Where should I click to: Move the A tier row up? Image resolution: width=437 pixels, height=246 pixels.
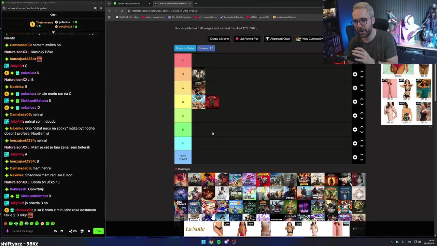click(362, 85)
